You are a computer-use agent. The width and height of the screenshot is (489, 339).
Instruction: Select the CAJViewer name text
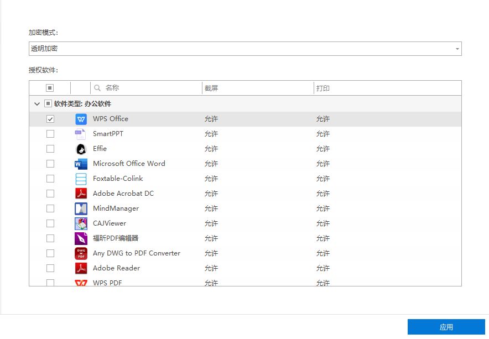pos(110,223)
